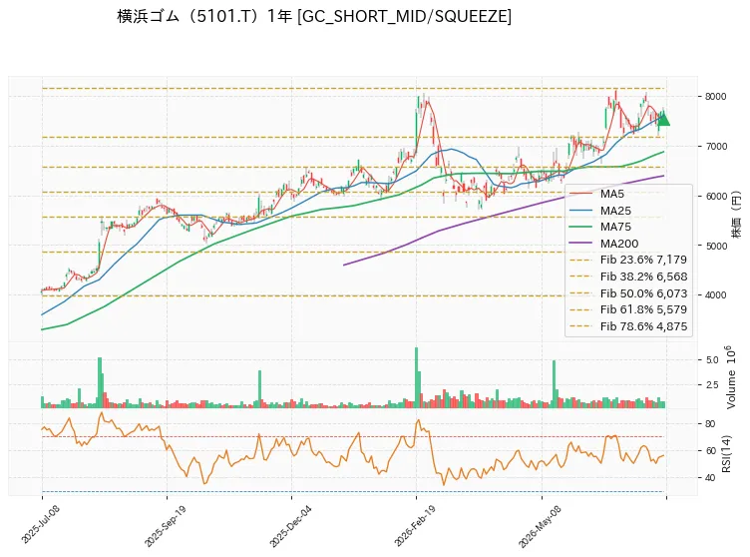
Task: Click the chart title 横浜ゴム（5101.T）1年
Action: [204, 16]
